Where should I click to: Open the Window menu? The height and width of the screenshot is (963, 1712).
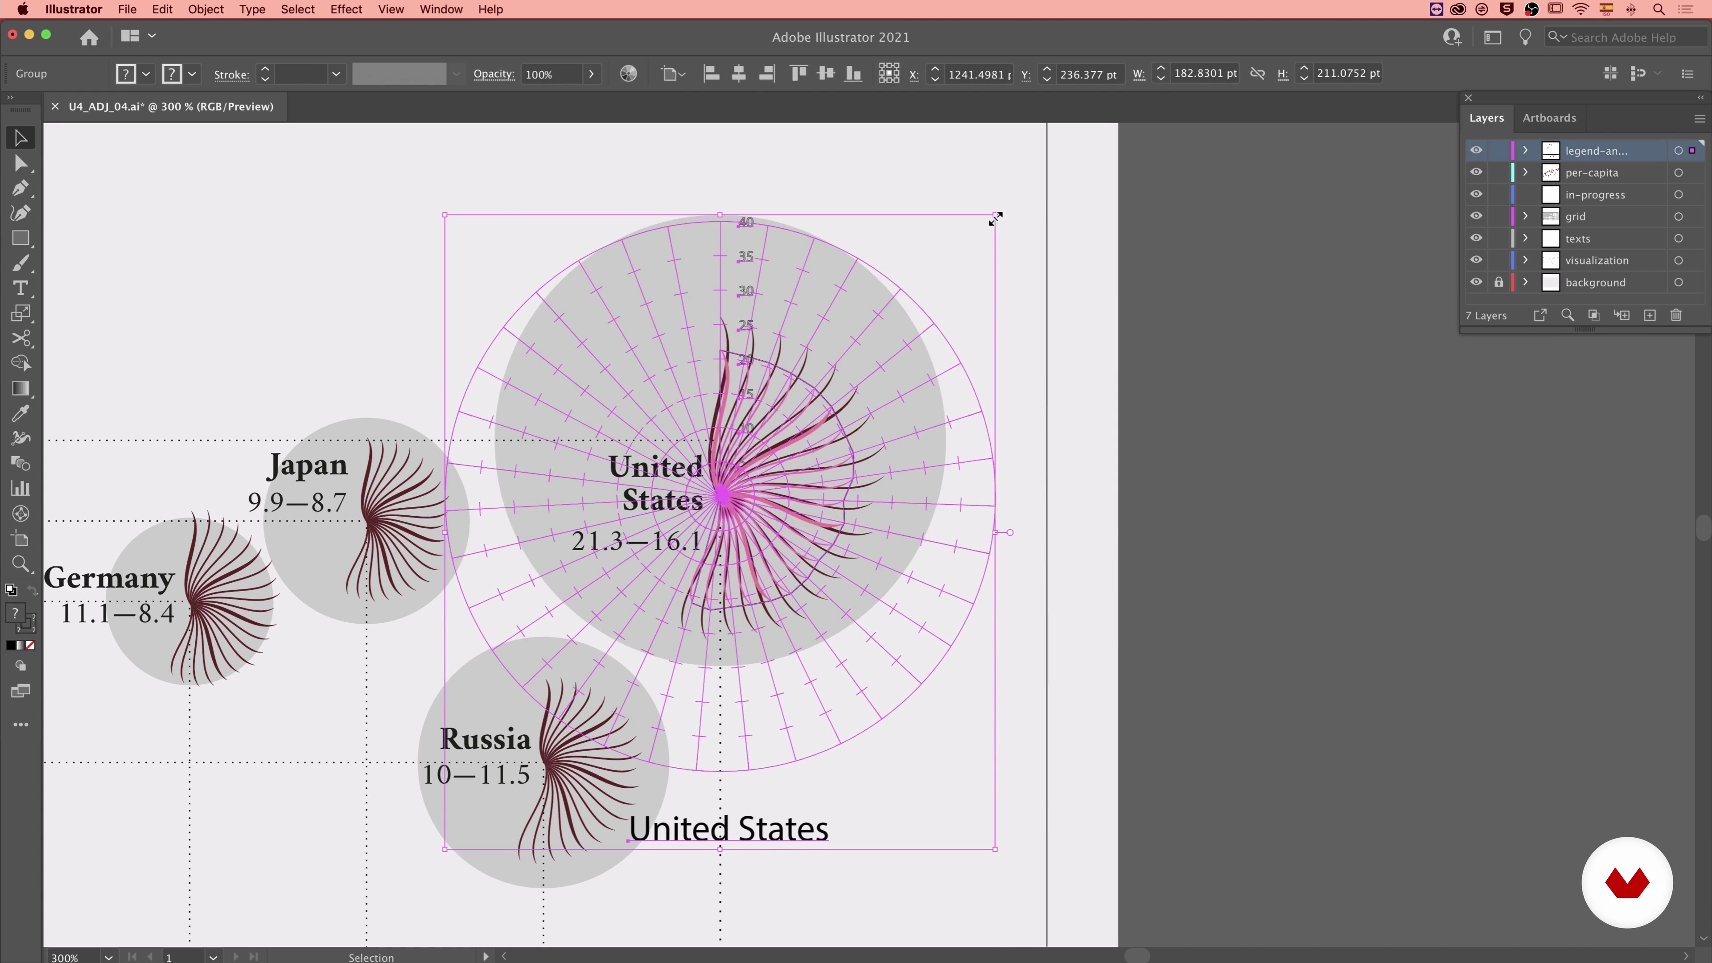(440, 9)
